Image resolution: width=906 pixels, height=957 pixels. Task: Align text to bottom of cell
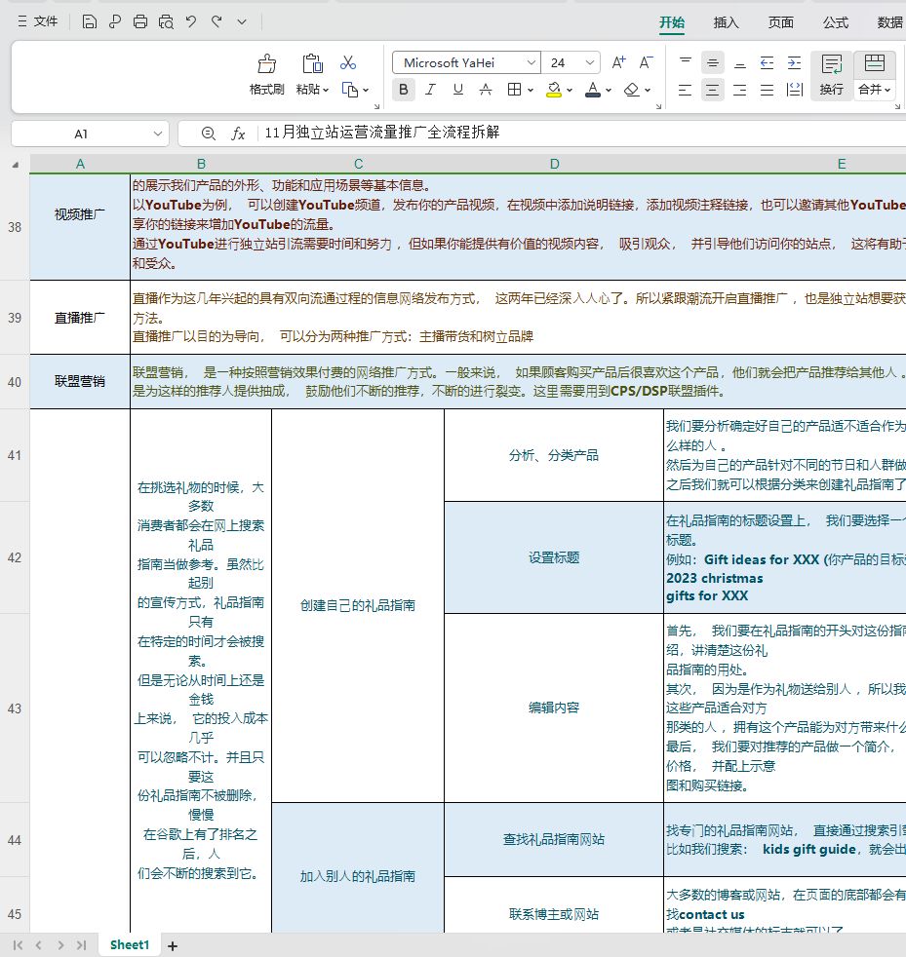pyautogui.click(x=740, y=62)
